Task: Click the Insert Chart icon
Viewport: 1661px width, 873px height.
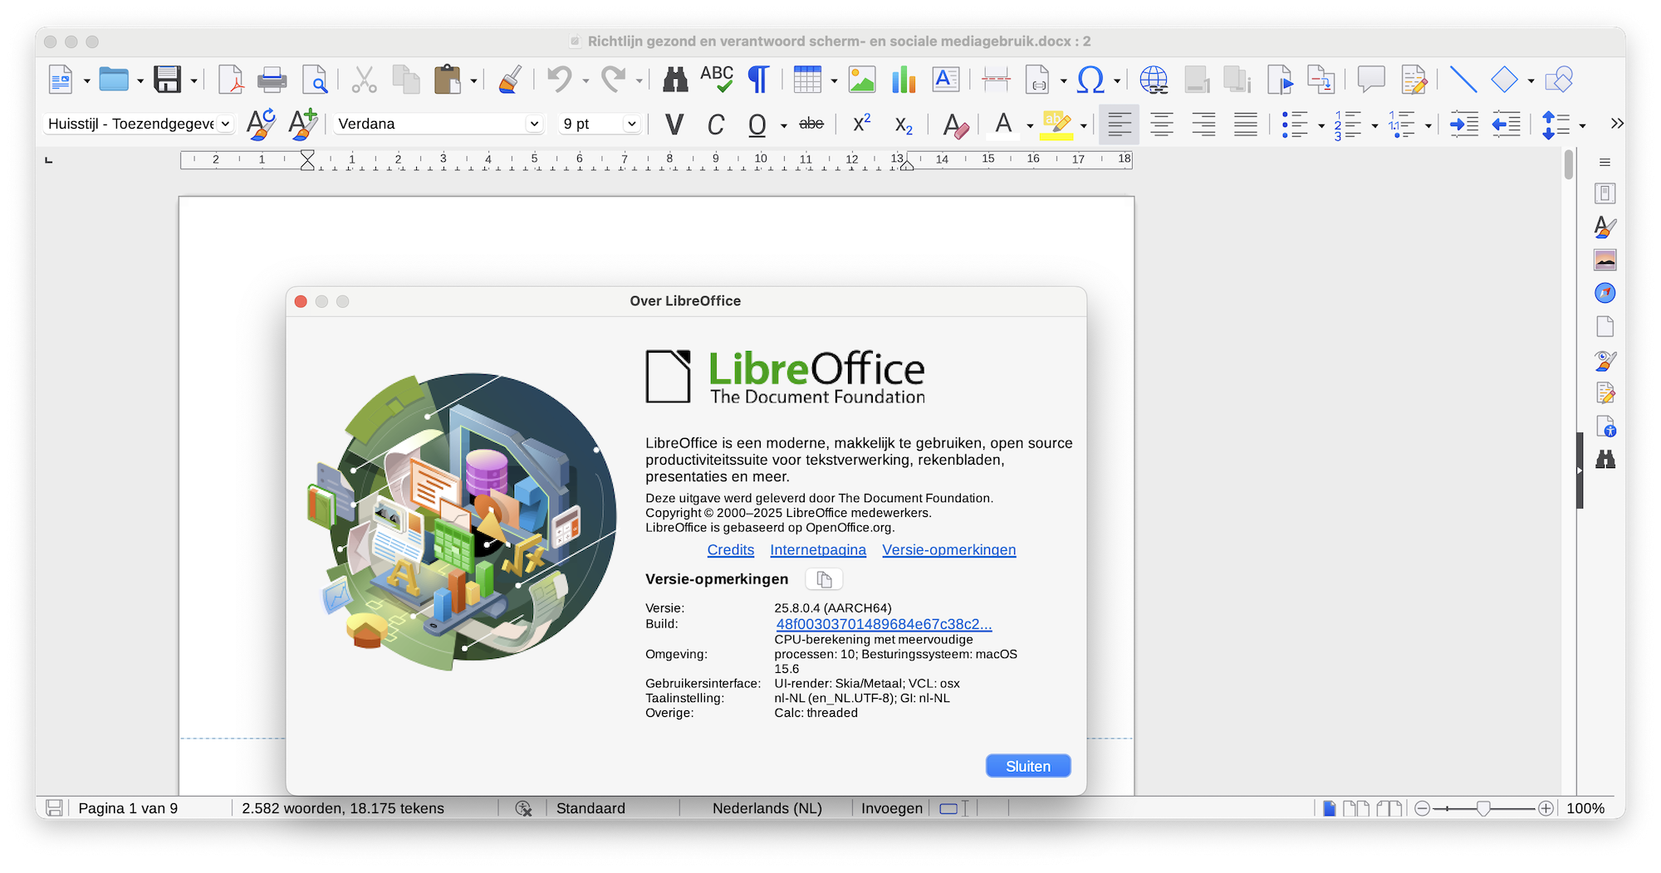Action: click(903, 80)
